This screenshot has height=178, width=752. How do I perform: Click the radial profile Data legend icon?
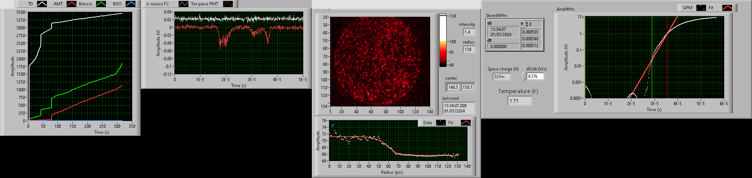click(x=441, y=123)
